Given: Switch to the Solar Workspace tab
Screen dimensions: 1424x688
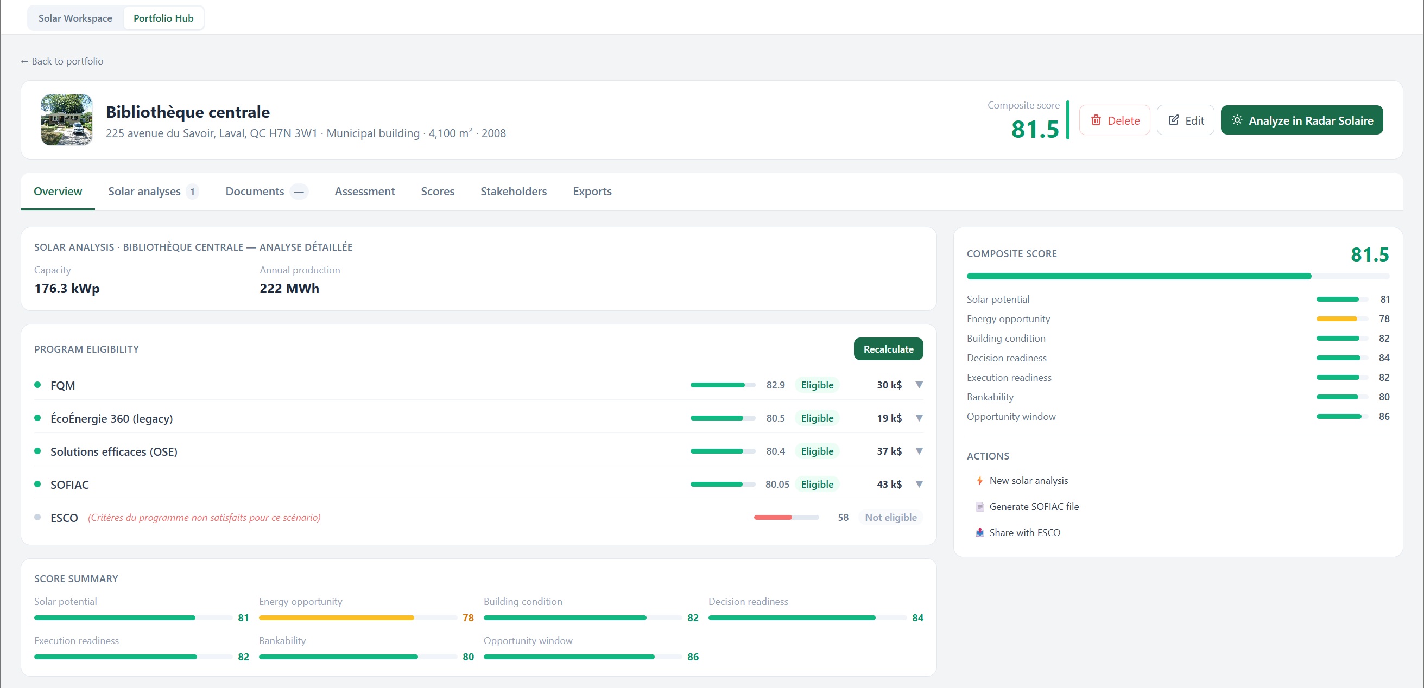Looking at the screenshot, I should [75, 18].
